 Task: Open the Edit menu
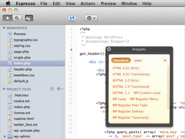pos(57,4)
